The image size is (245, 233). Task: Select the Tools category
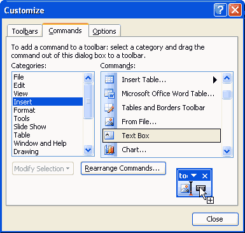coord(48,118)
